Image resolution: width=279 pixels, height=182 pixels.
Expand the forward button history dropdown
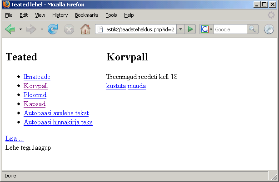point(42,30)
